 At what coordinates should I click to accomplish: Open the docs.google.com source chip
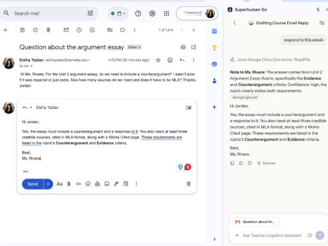(244, 98)
